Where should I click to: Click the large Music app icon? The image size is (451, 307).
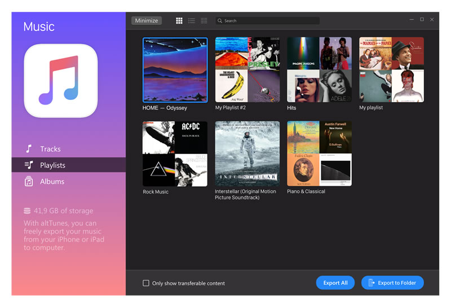pos(61,81)
